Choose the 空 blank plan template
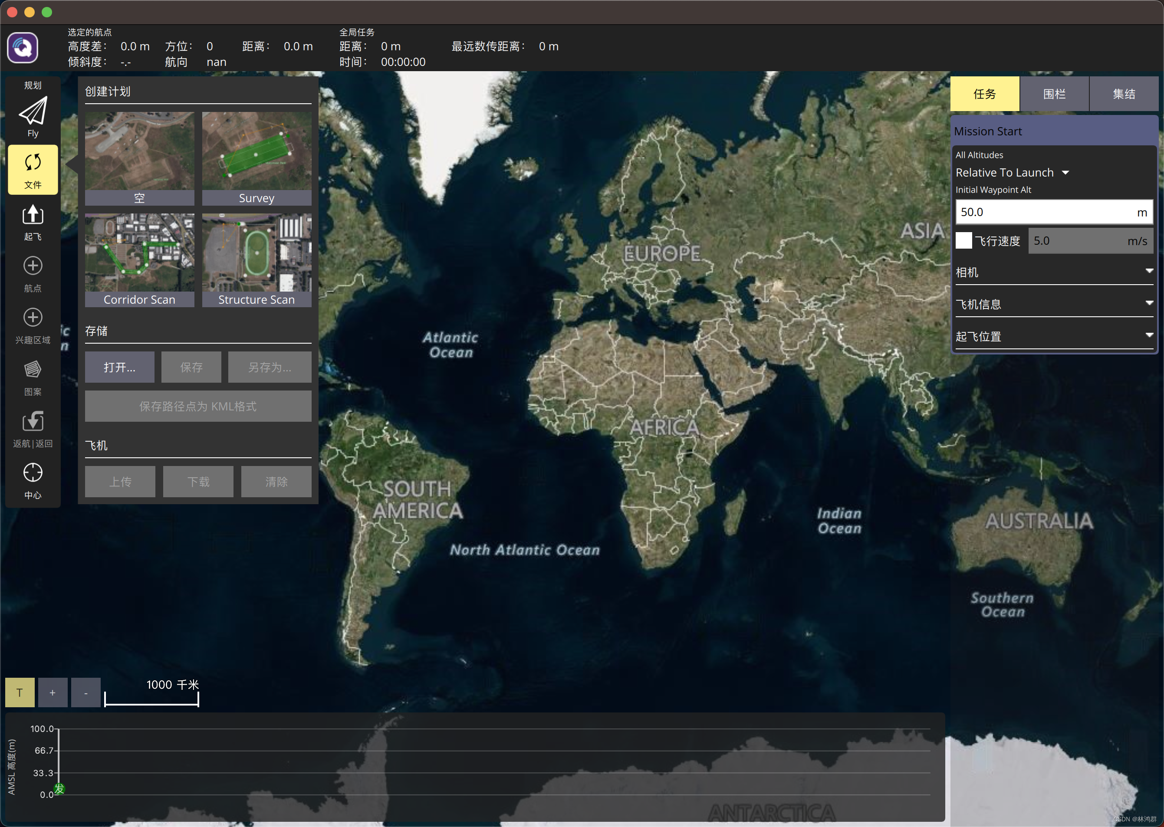 (x=140, y=159)
